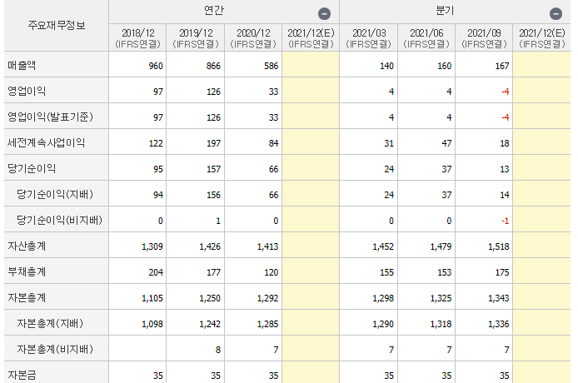Select 당기순이익 value 95
This screenshot has width=578, height=383.
(157, 169)
